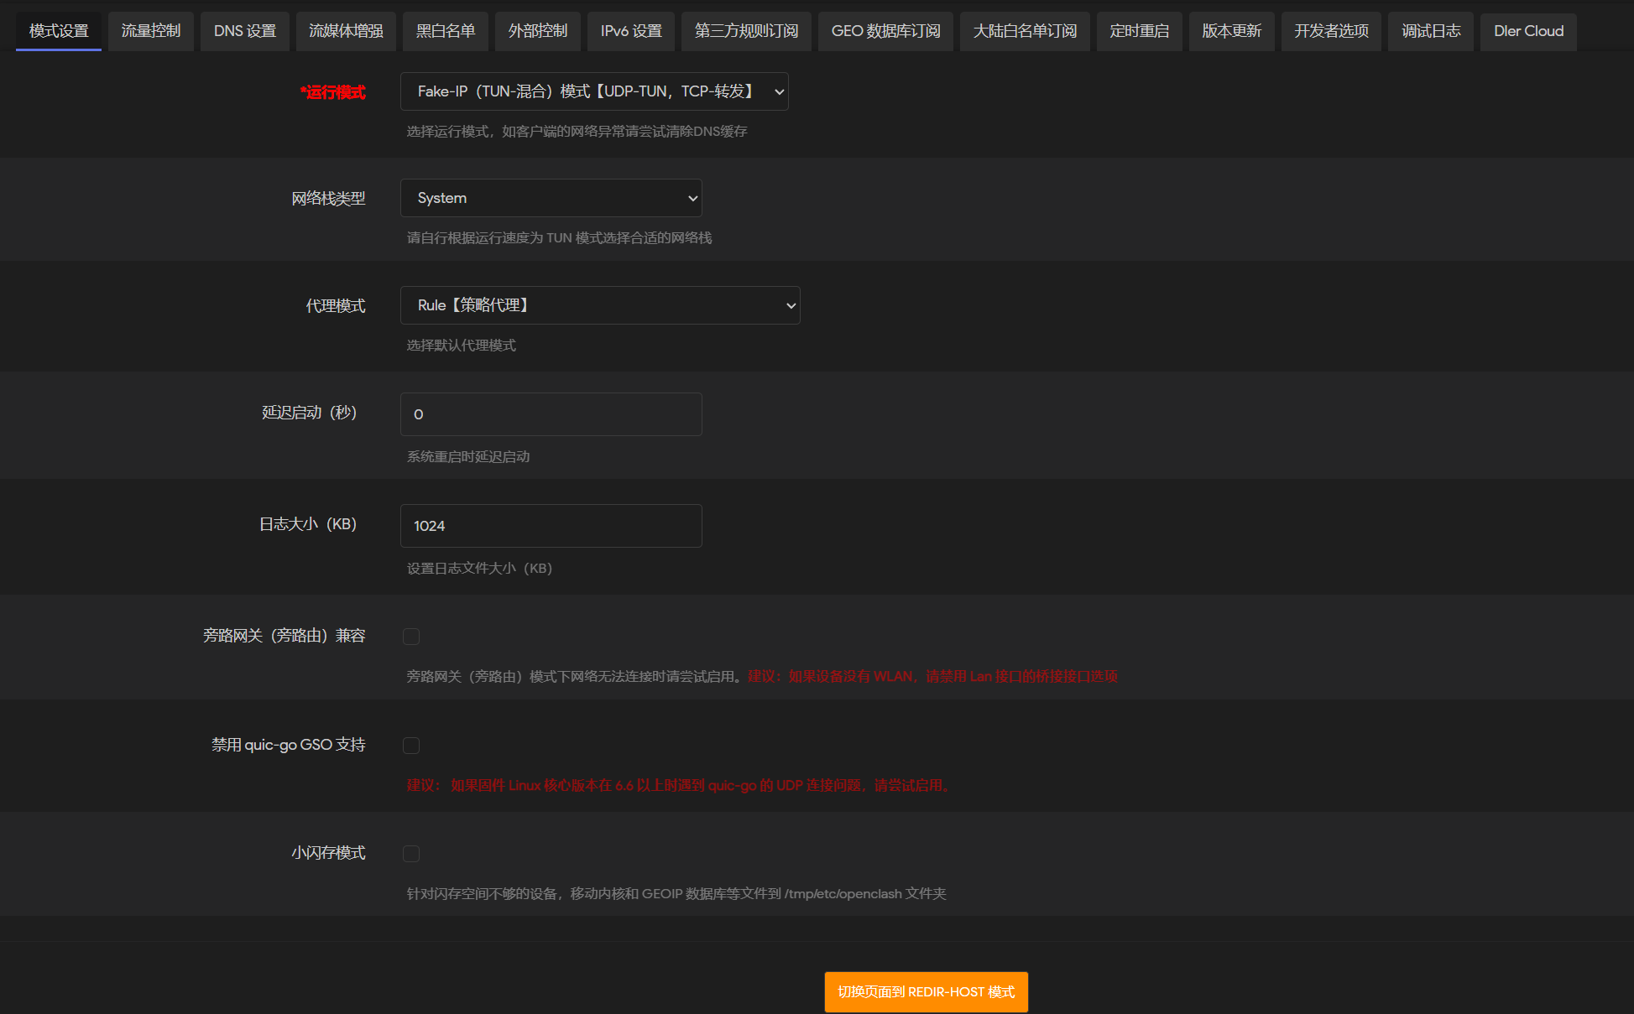
Task: Expand the 代理模式 Rule dropdown
Action: tap(600, 305)
